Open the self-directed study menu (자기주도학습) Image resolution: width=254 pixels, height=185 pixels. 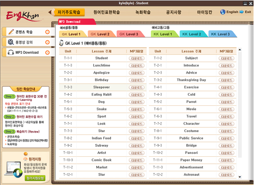click(x=69, y=12)
